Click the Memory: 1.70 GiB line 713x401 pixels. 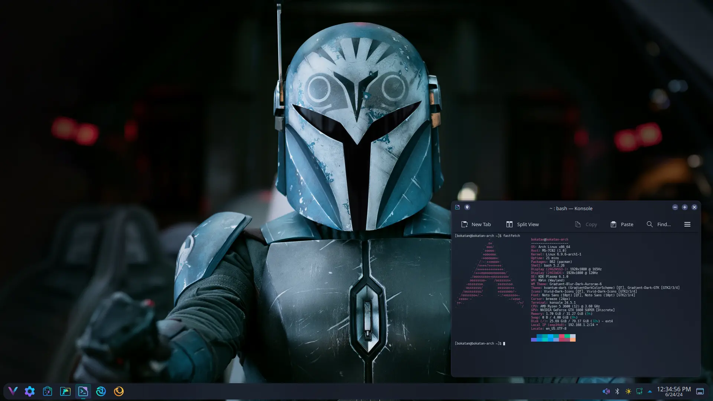coord(561,314)
